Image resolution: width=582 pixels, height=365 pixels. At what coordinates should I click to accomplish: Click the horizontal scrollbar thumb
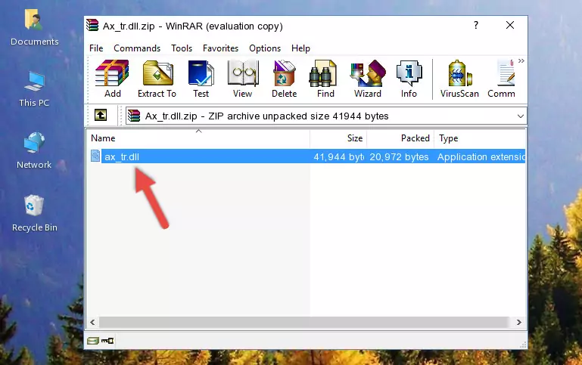pos(303,322)
